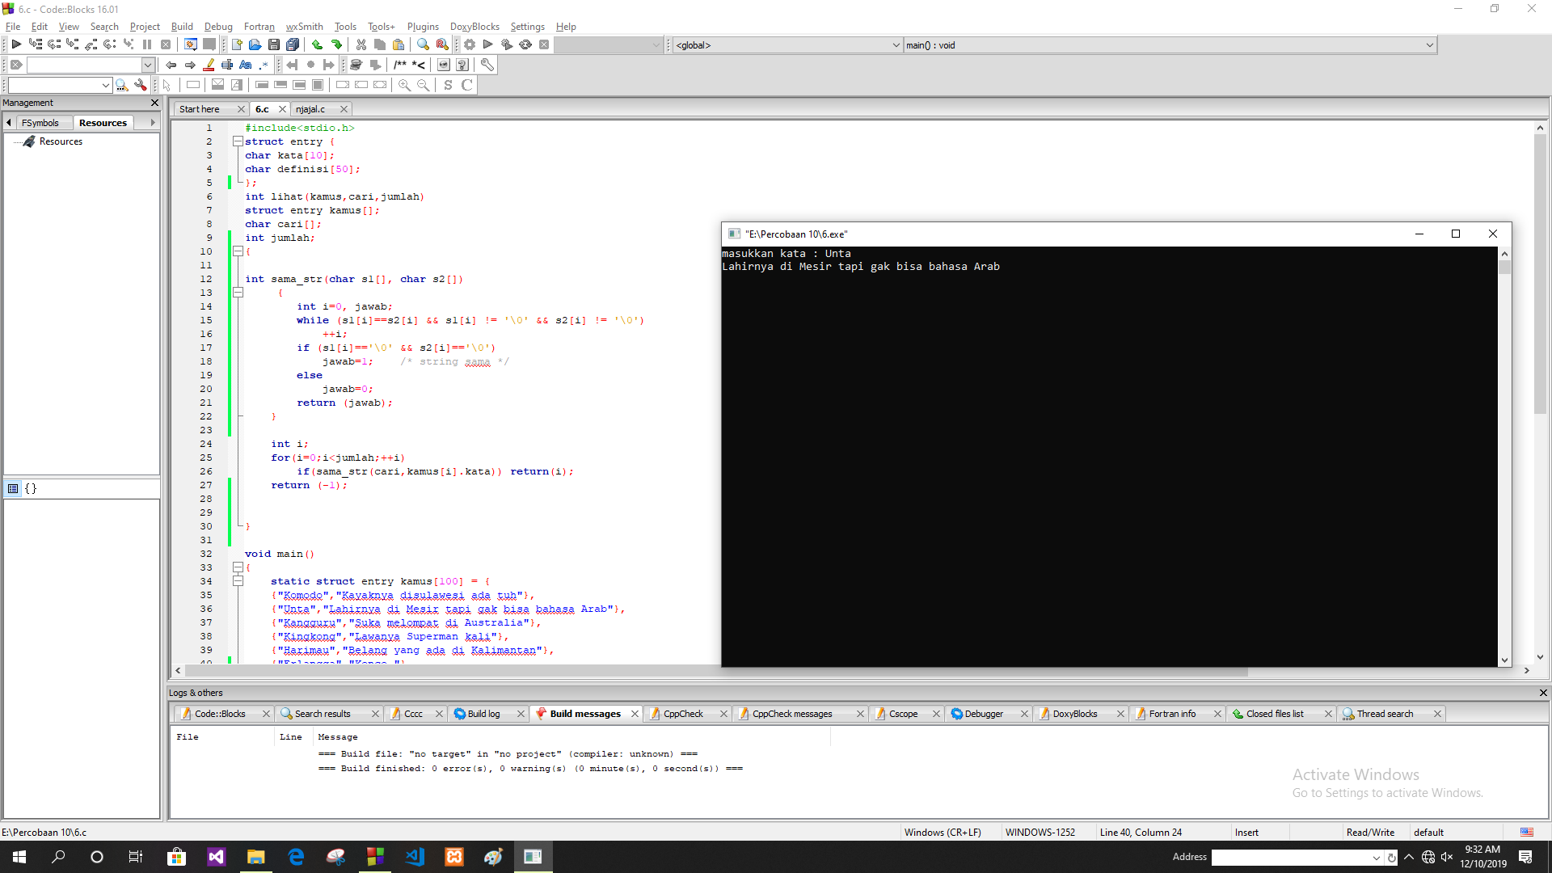
Task: Select the Resources tree item
Action: point(61,141)
